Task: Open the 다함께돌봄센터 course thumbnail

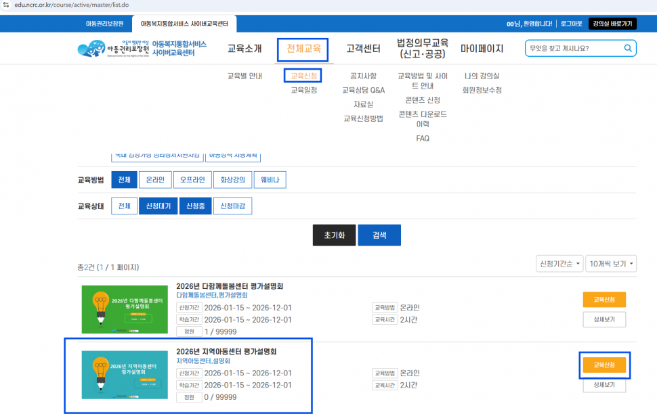Action: point(125,309)
